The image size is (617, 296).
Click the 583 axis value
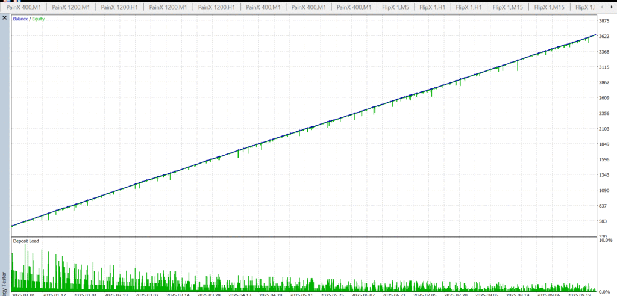pyautogui.click(x=603, y=221)
